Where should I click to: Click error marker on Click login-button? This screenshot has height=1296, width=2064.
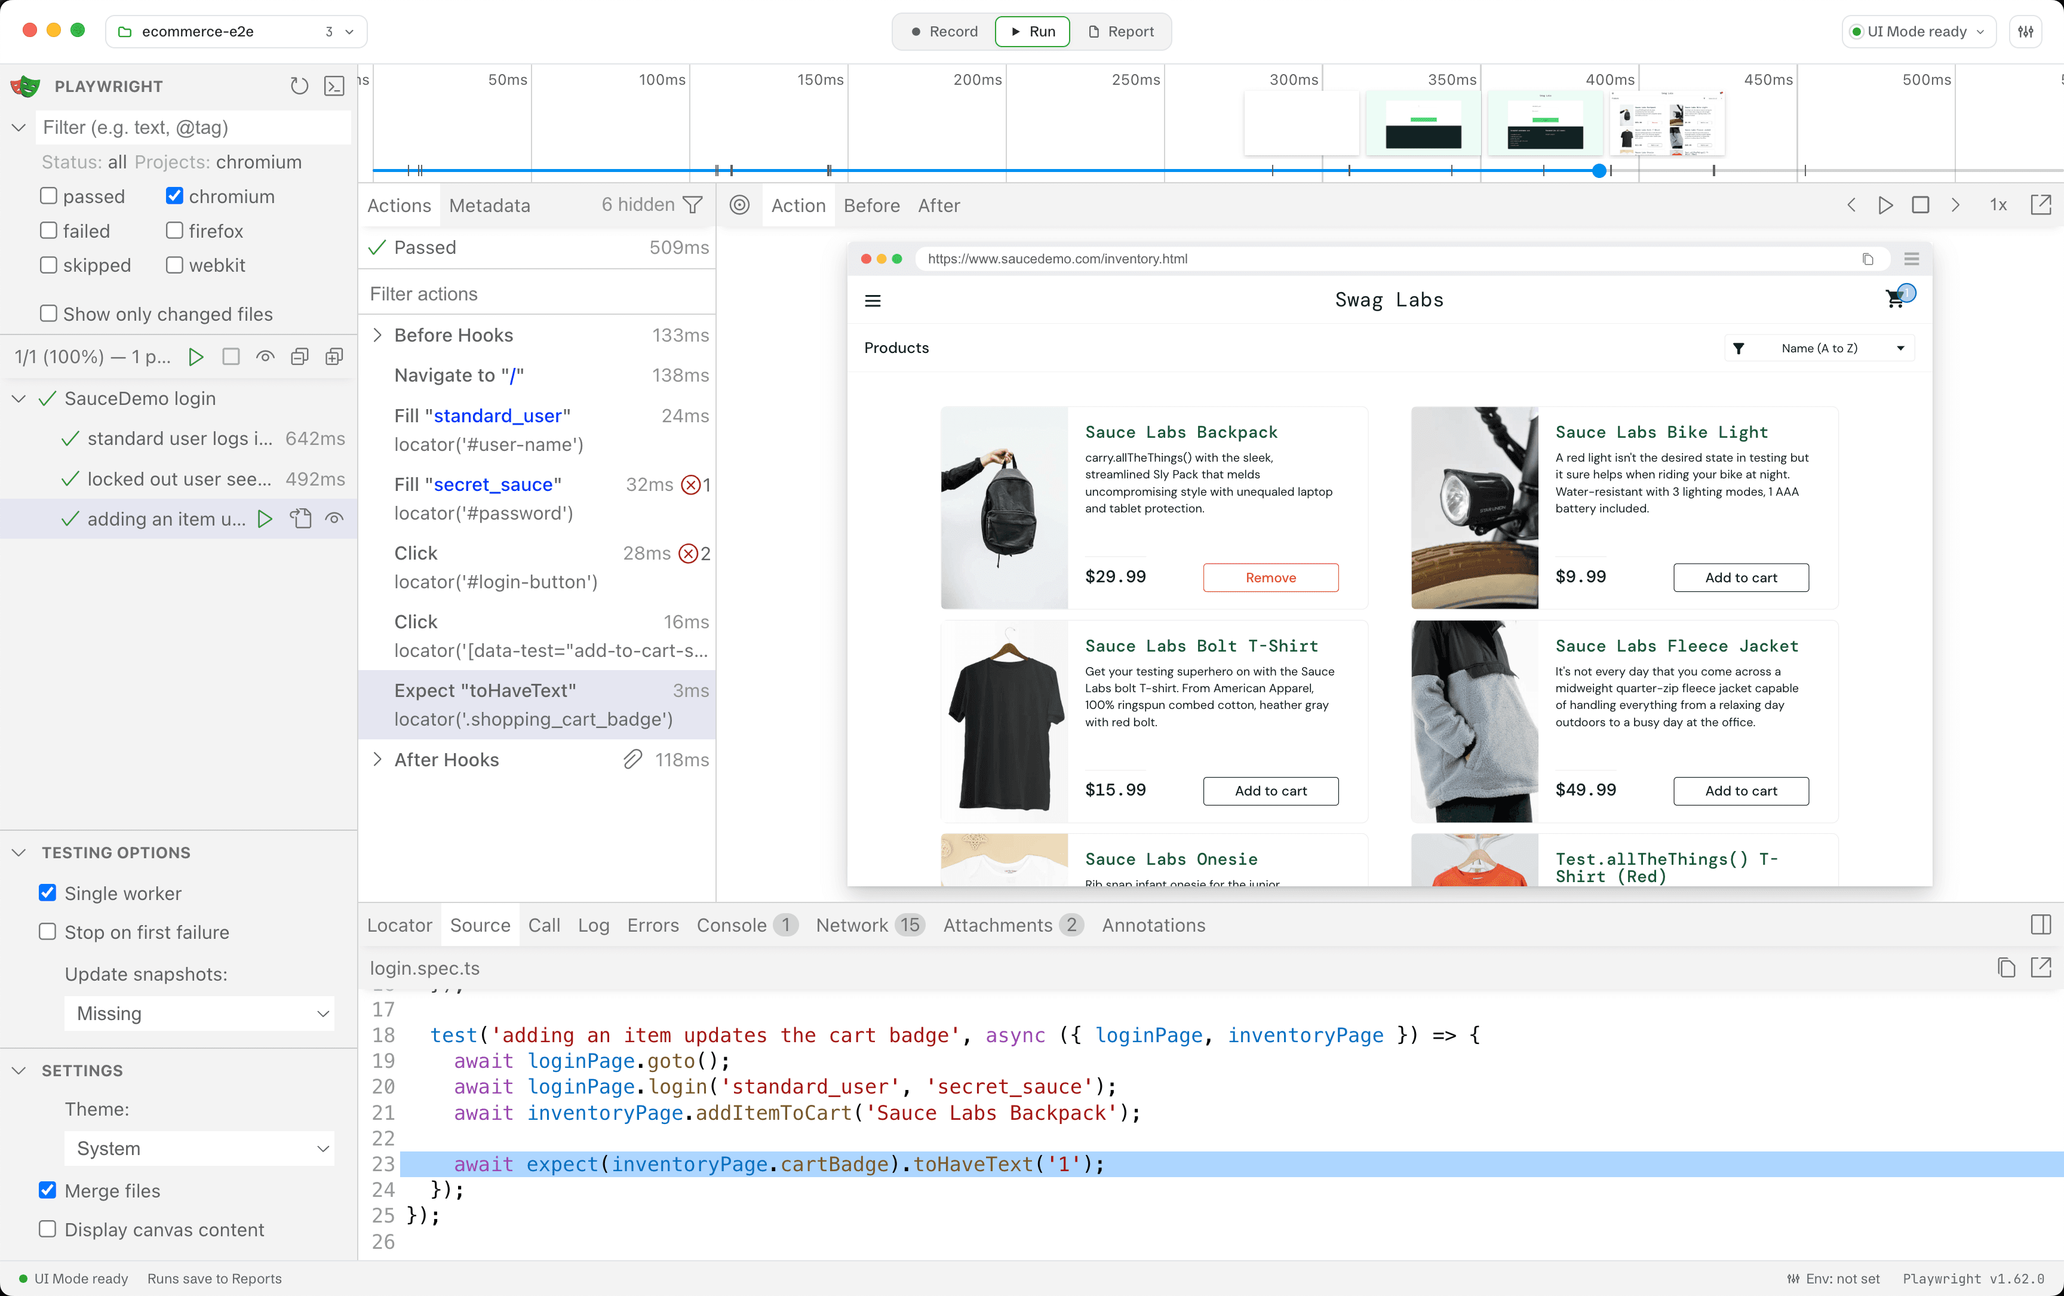click(688, 554)
